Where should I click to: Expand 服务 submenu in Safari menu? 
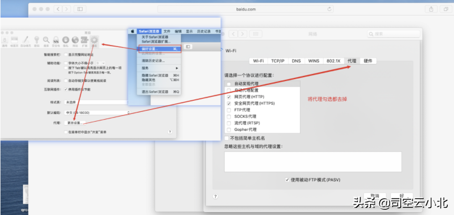[159, 68]
